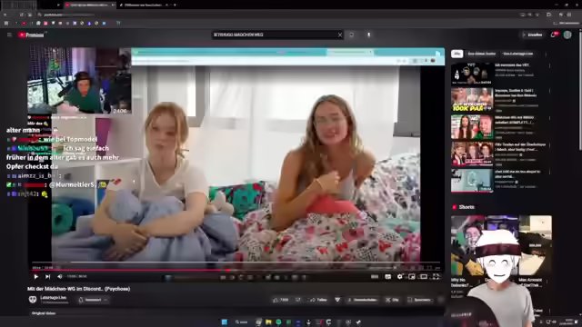Open File Explorer from the taskbar
Image resolution: width=582 pixels, height=327 pixels.
tap(268, 322)
